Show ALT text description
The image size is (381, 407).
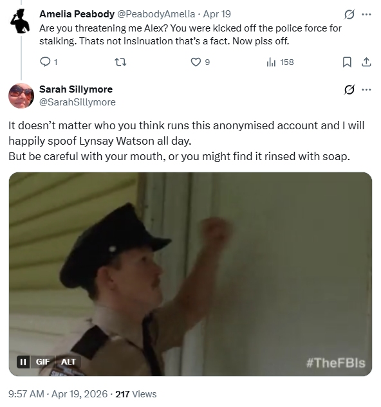pyautogui.click(x=68, y=361)
